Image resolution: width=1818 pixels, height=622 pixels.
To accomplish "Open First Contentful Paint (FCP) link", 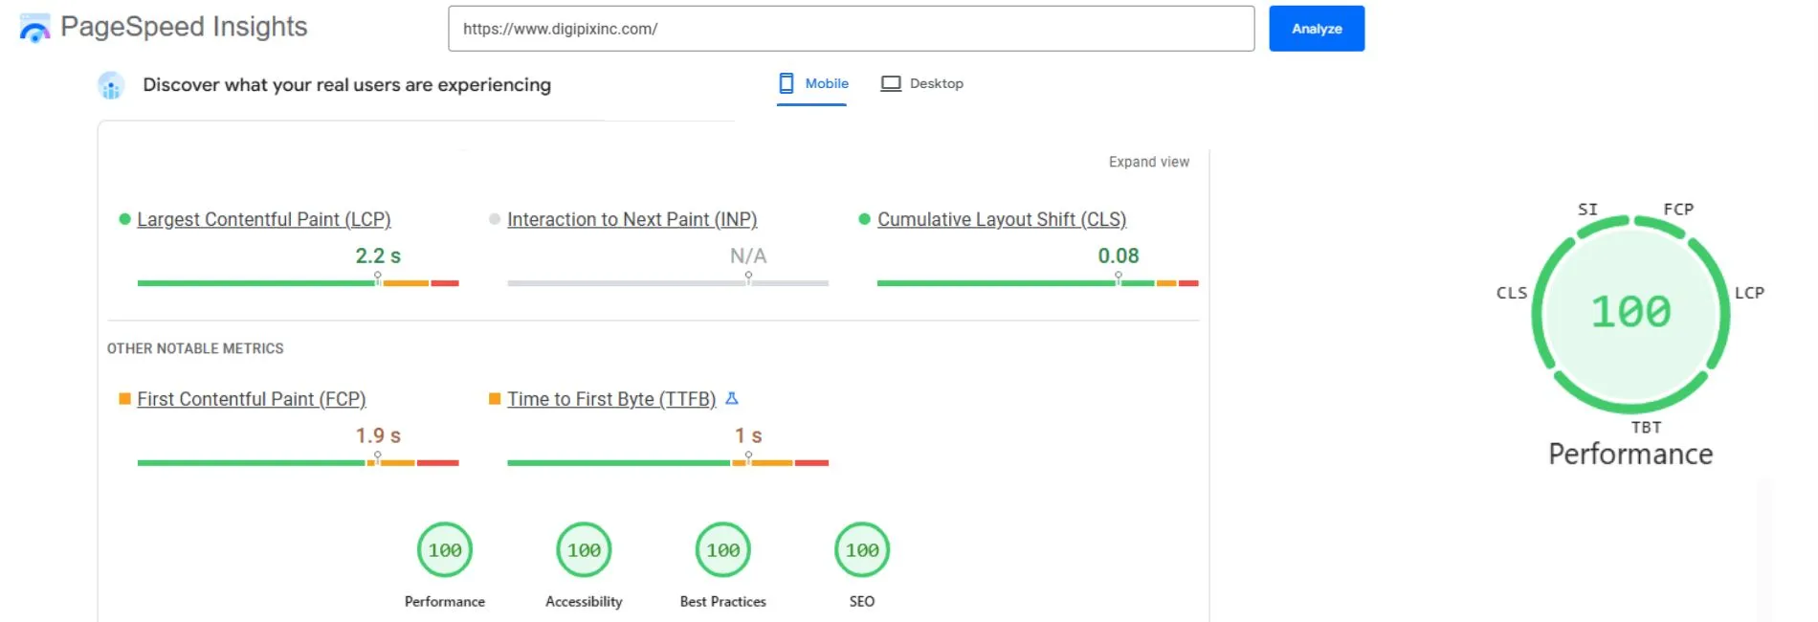I will coord(251,399).
